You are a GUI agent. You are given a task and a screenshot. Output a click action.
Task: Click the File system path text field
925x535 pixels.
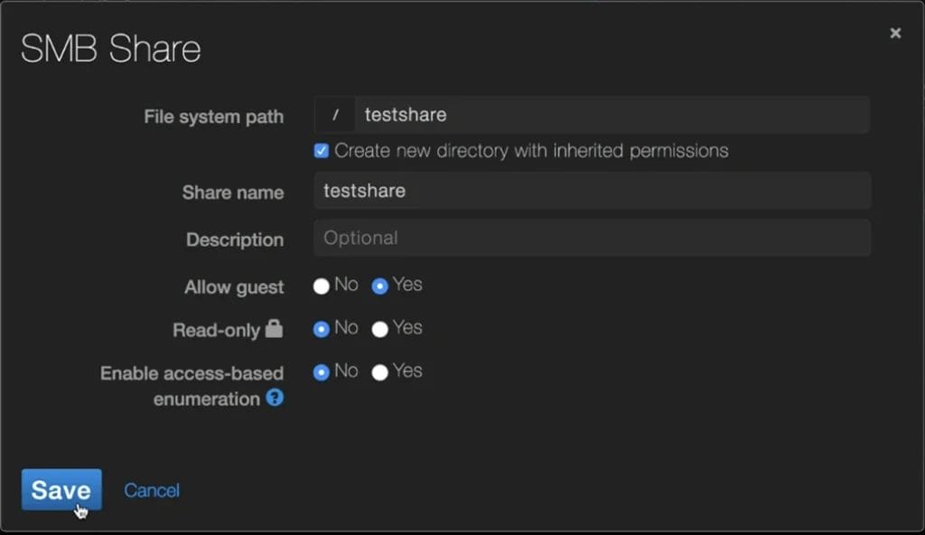[x=612, y=116]
